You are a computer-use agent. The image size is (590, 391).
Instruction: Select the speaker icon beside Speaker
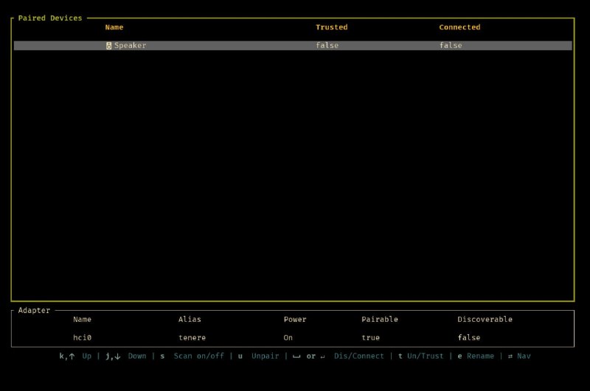click(108, 46)
